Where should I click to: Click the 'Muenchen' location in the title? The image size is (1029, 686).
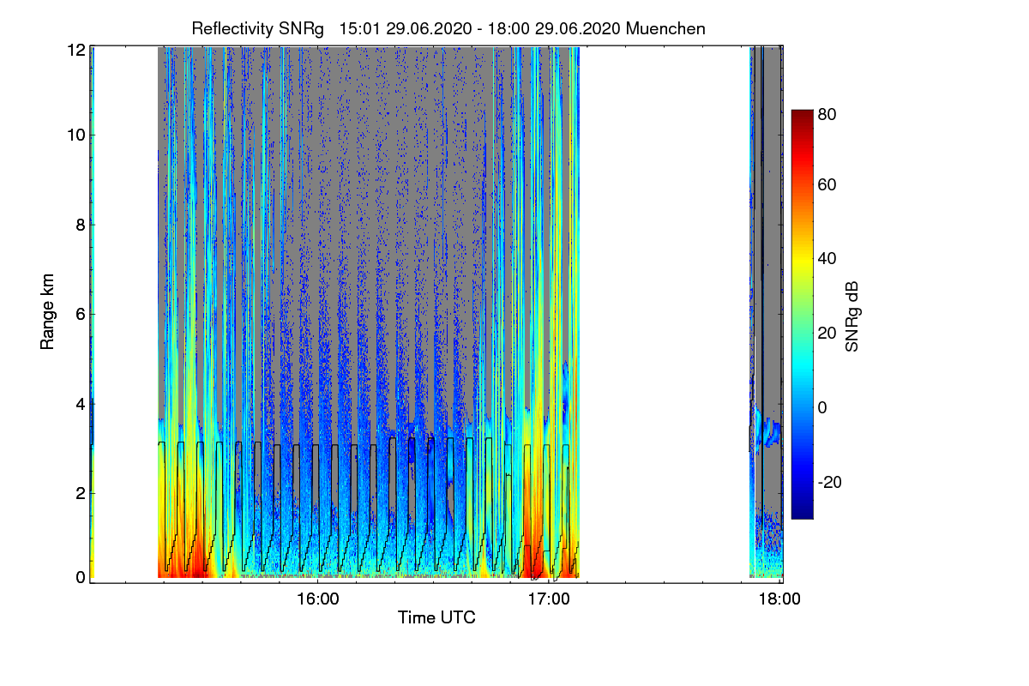tap(665, 28)
